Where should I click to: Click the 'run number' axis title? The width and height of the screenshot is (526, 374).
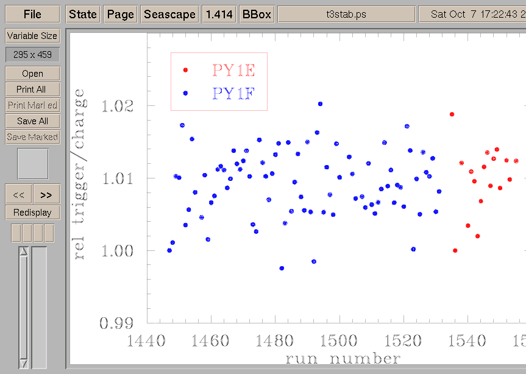click(x=343, y=359)
